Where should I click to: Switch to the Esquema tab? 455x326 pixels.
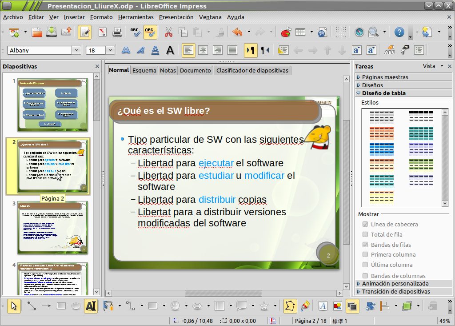pyautogui.click(x=144, y=70)
